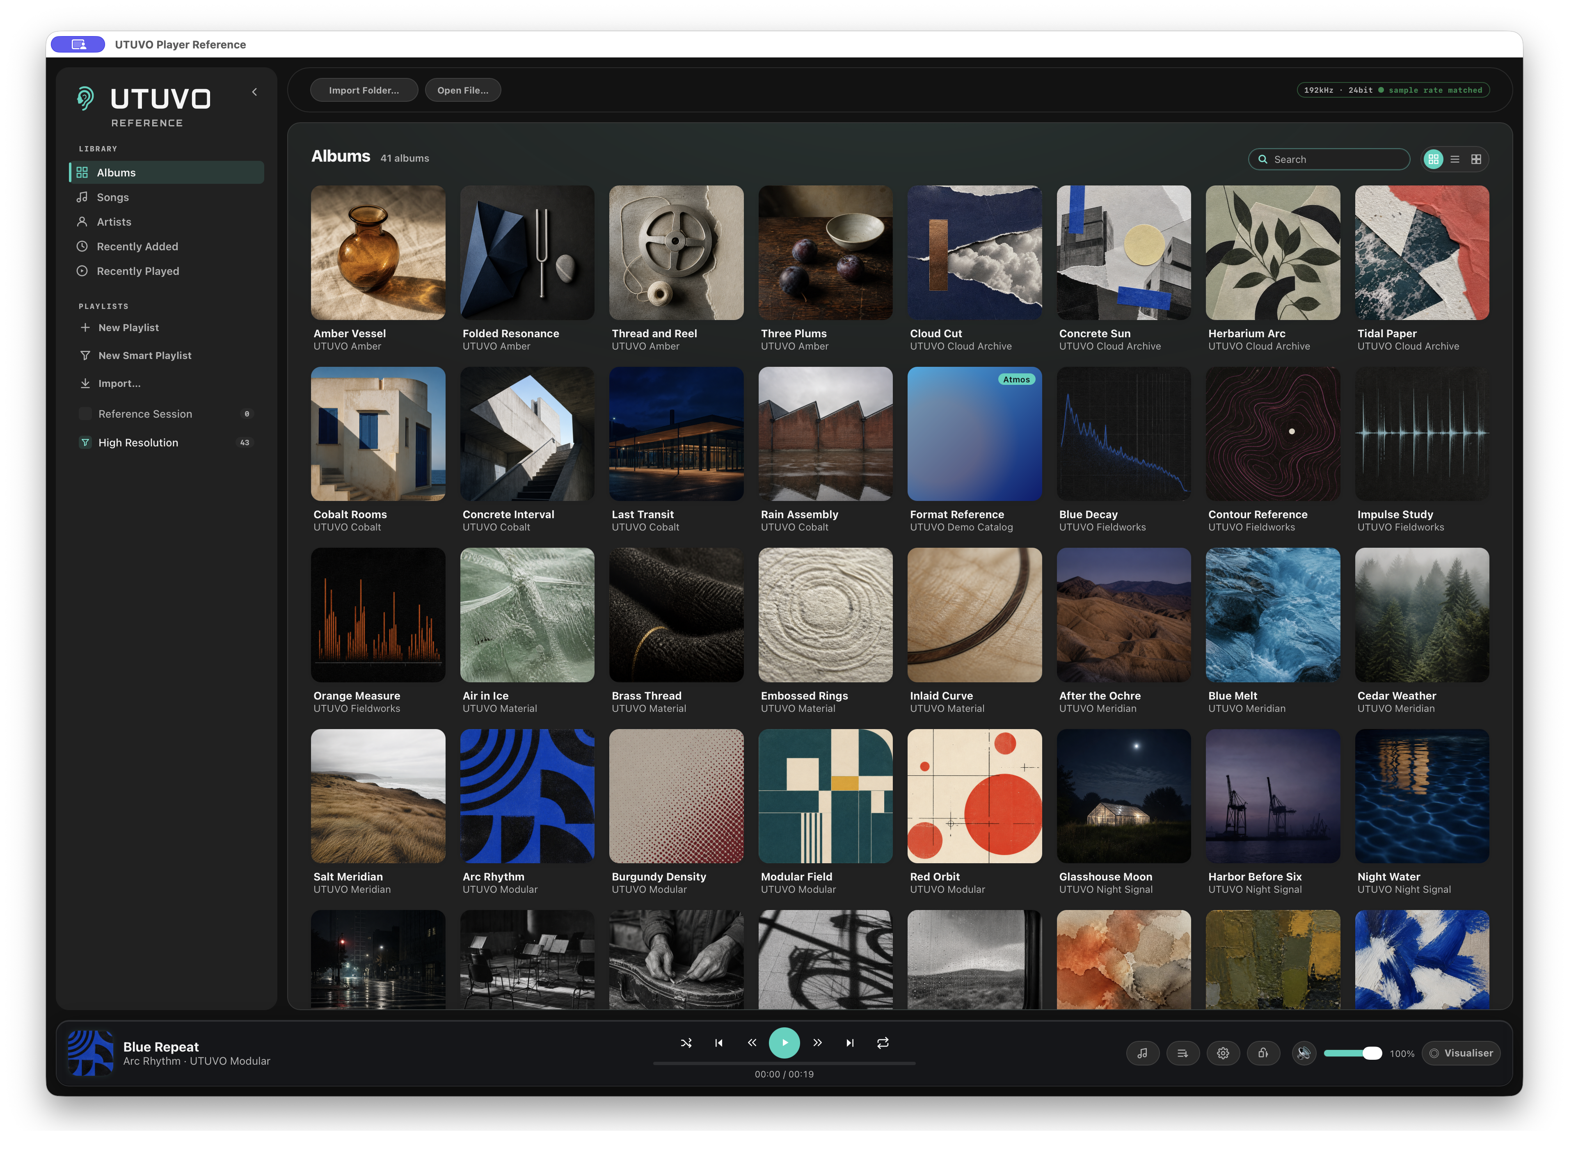Screen dimensions: 1569x1157
Task: Toggle the Visualiser button
Action: [1461, 1053]
